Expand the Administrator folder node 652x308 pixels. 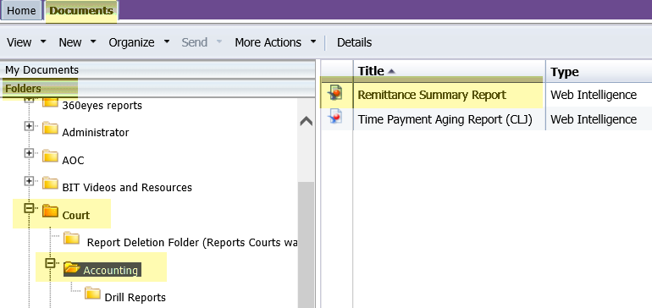[29, 126]
